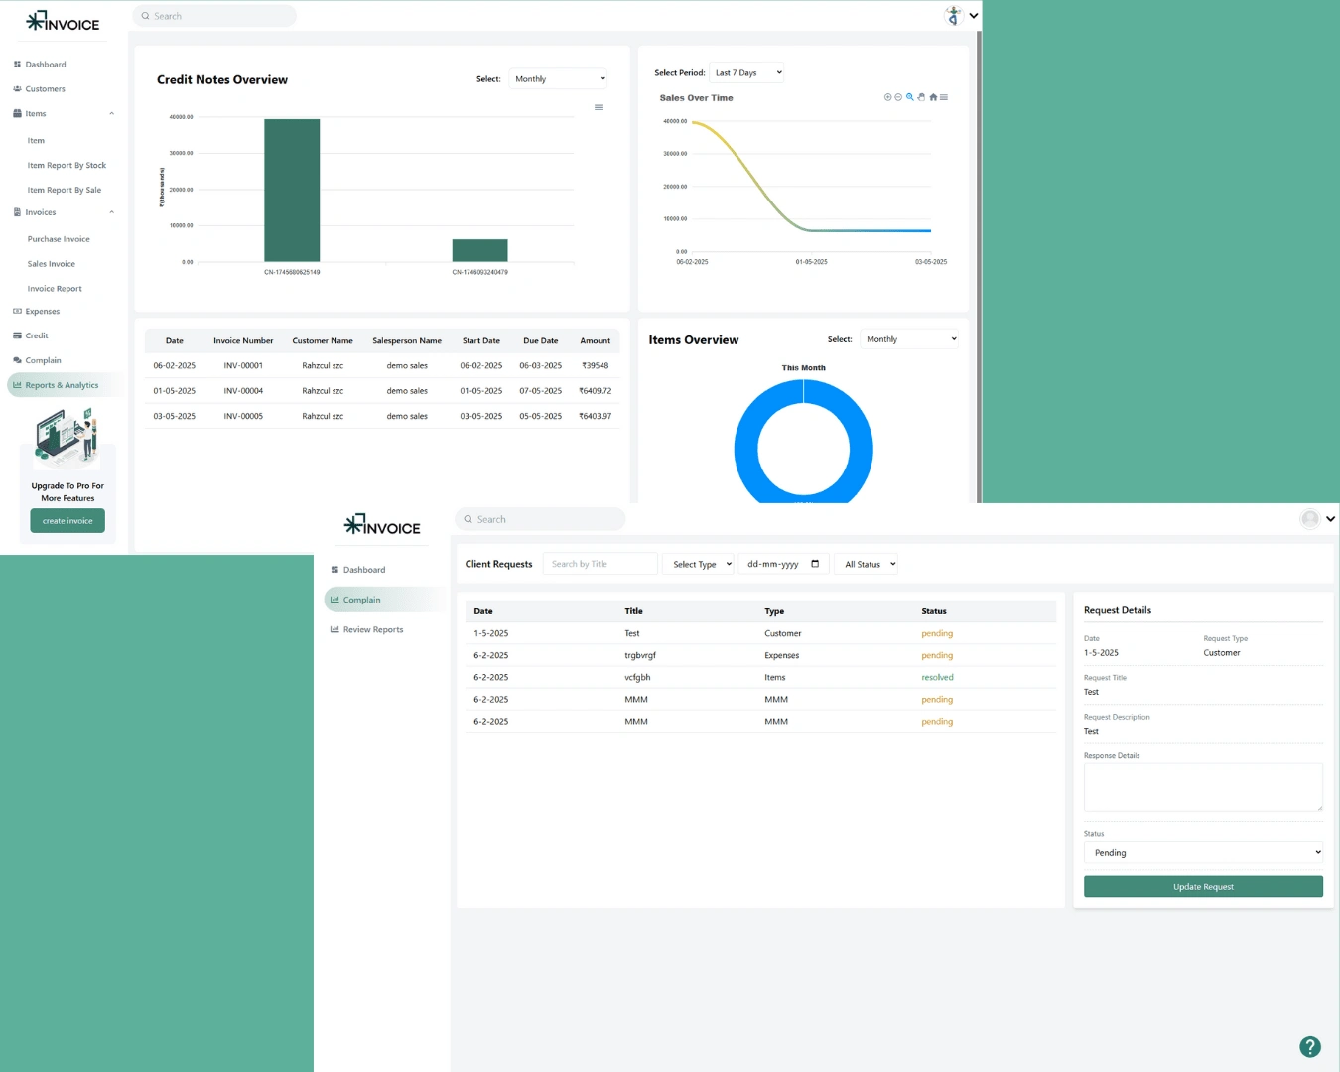Activate panning hand tool on sales chart
1340x1072 pixels.
click(x=921, y=97)
